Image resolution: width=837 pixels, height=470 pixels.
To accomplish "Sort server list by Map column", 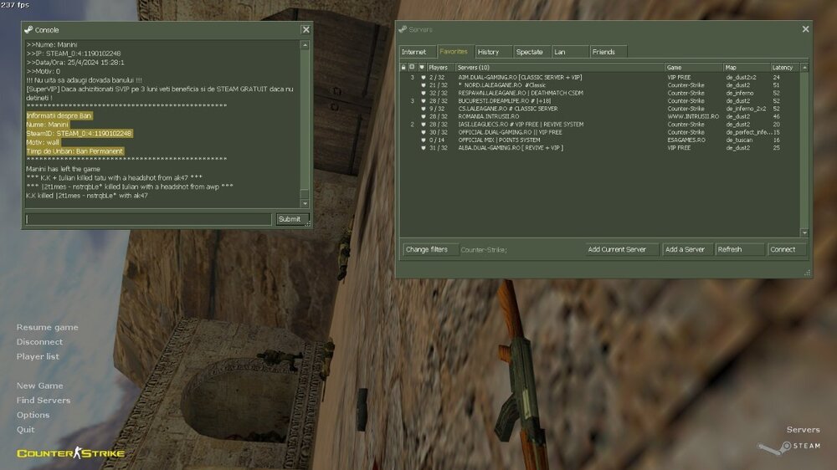I will 746,67.
